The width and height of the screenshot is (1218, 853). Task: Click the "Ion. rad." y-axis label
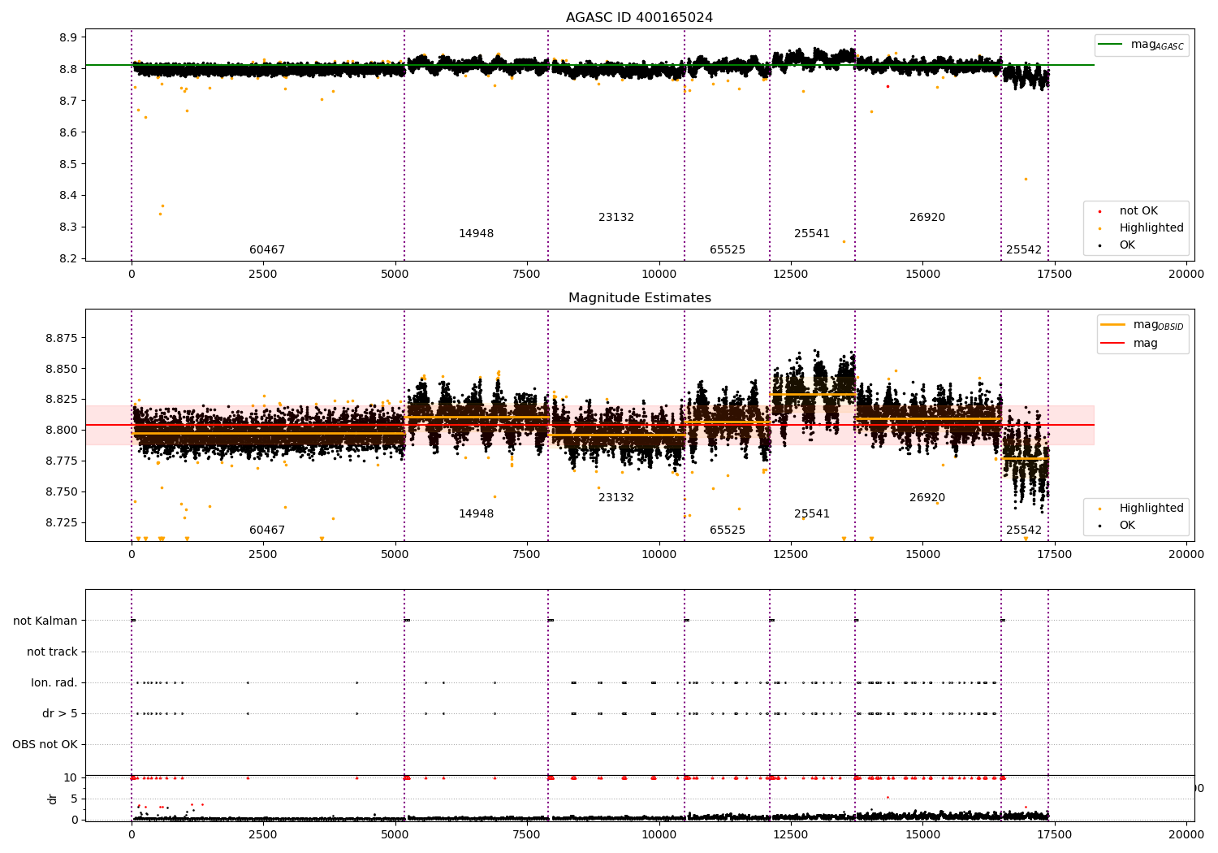pyautogui.click(x=54, y=682)
